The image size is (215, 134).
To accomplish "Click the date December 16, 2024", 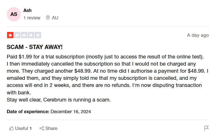I will point(71,112).
